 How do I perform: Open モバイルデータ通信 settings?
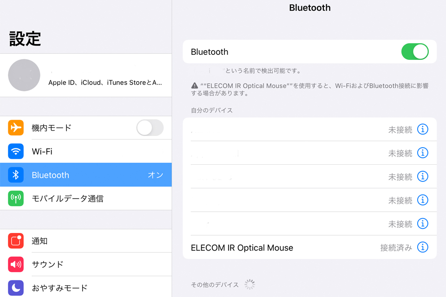click(x=86, y=198)
